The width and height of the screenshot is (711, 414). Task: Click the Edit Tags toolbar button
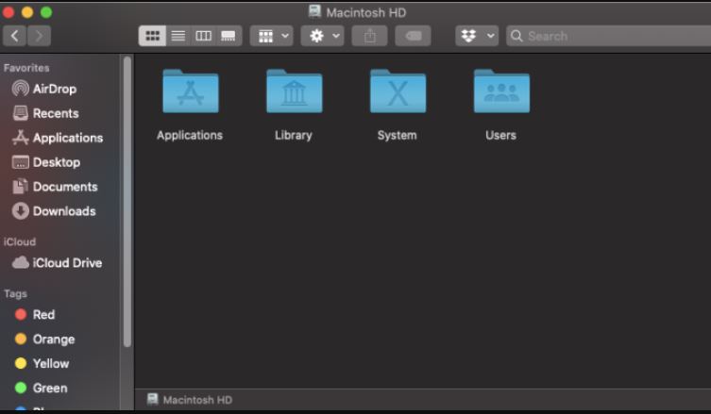tap(413, 36)
